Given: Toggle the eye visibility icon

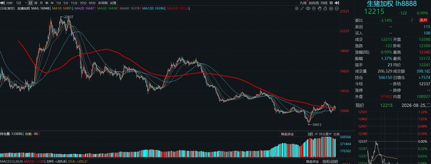Looking at the screenshot, I should tap(308, 9).
